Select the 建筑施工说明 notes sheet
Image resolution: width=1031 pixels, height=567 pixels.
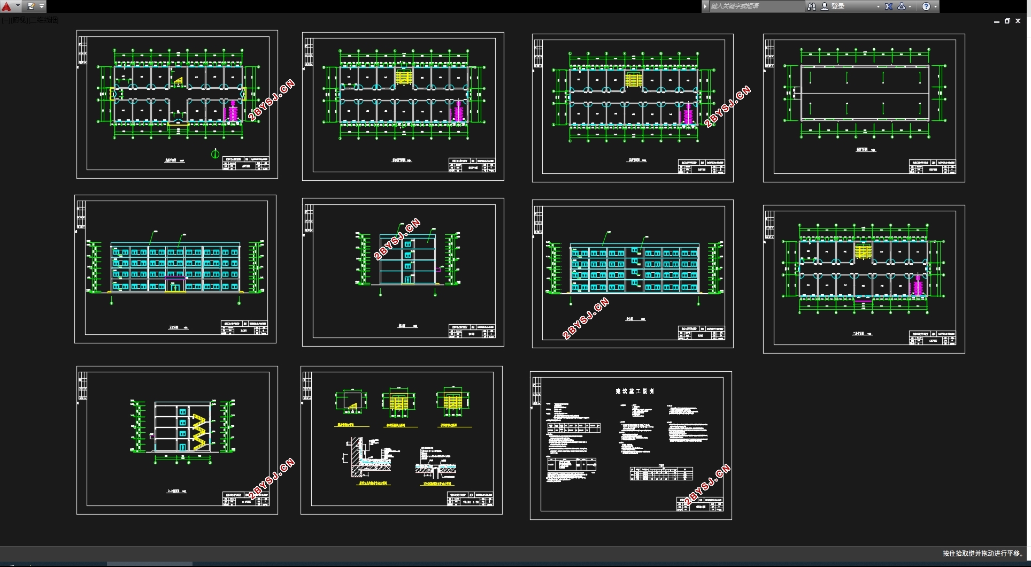[x=631, y=446]
